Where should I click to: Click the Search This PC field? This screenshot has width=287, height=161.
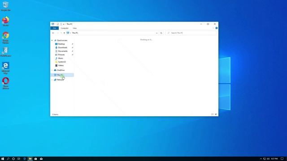(191, 33)
